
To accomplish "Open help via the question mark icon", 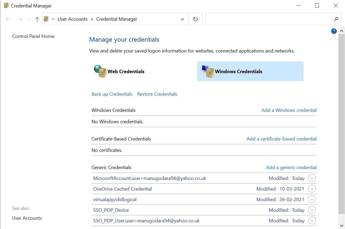I will (x=334, y=31).
